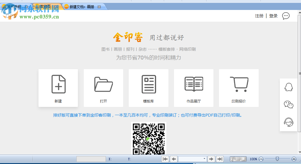Click the 打开 card label
The image size is (301, 164).
103,101
